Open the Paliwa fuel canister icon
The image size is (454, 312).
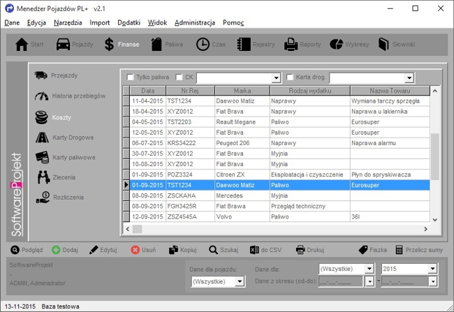pos(156,45)
